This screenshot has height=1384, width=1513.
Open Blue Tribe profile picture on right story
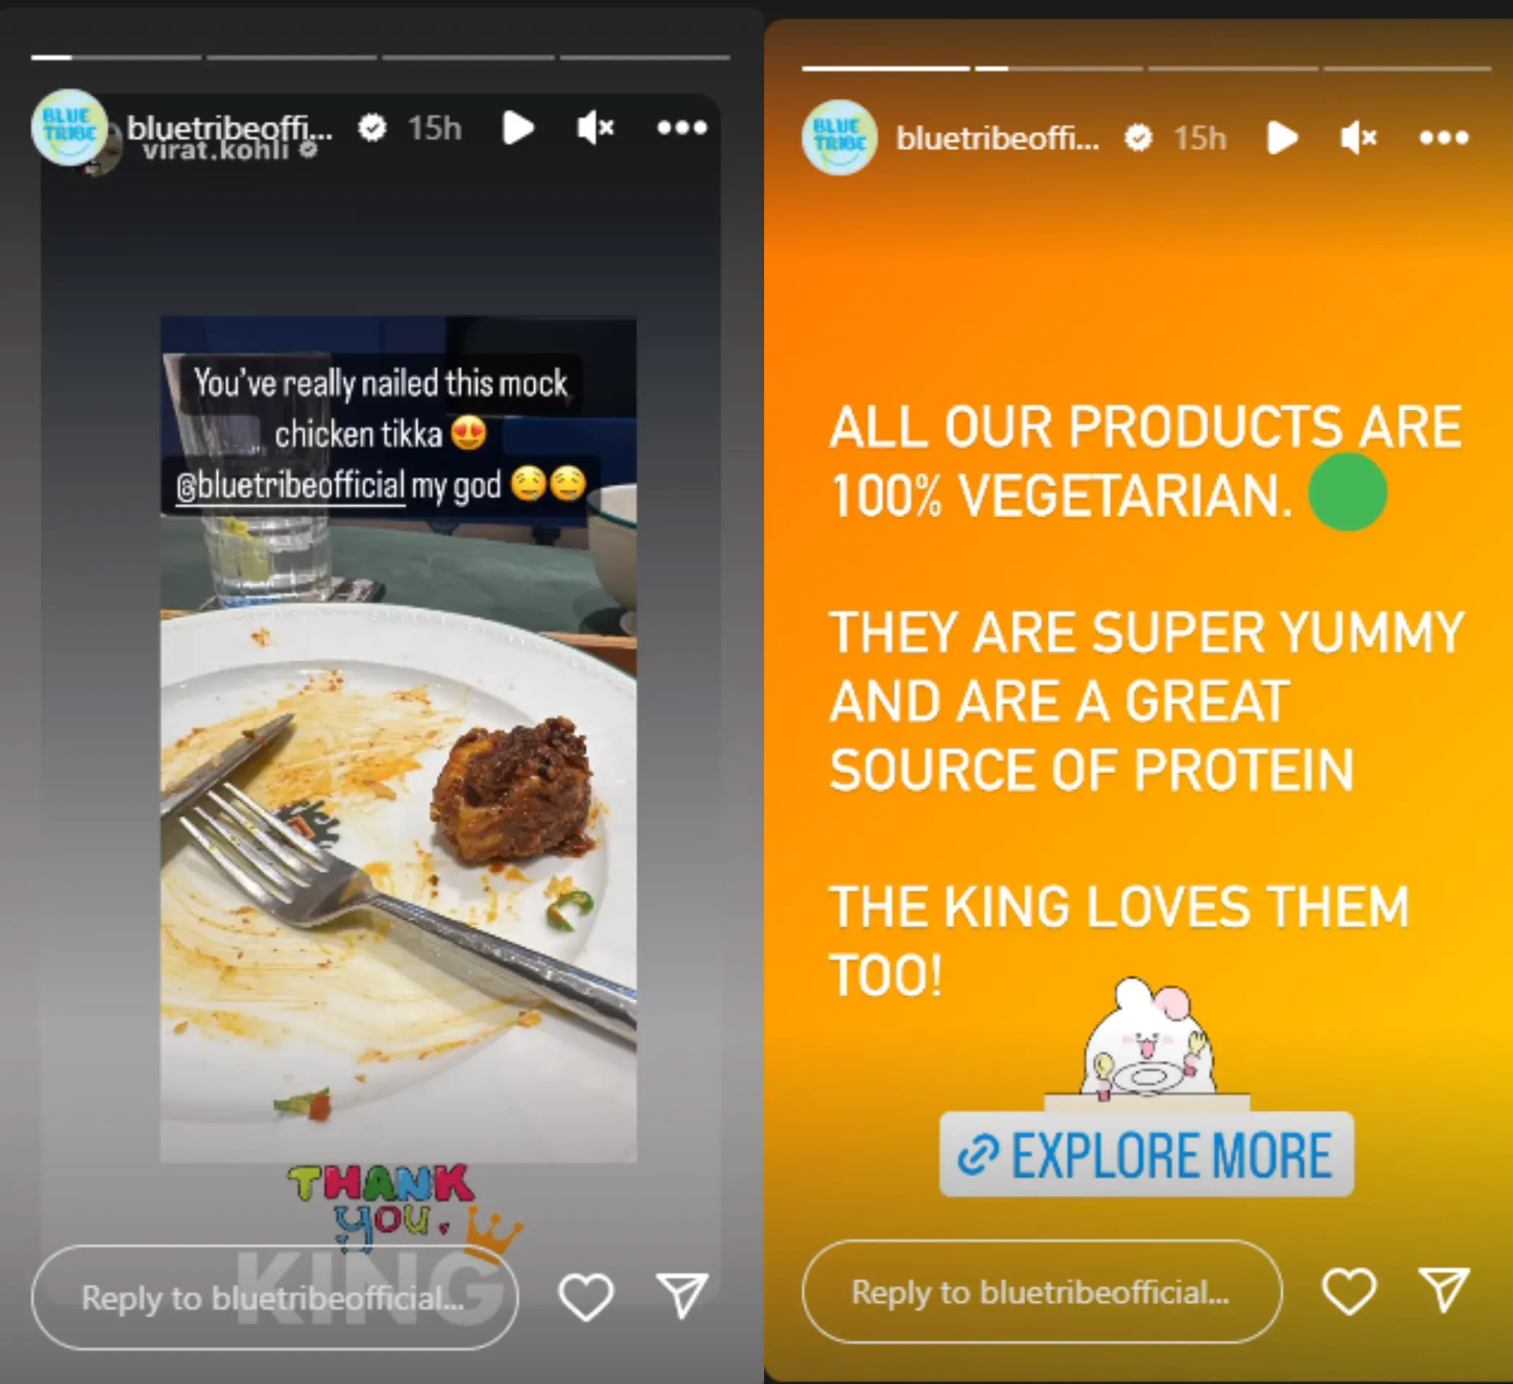click(x=839, y=138)
